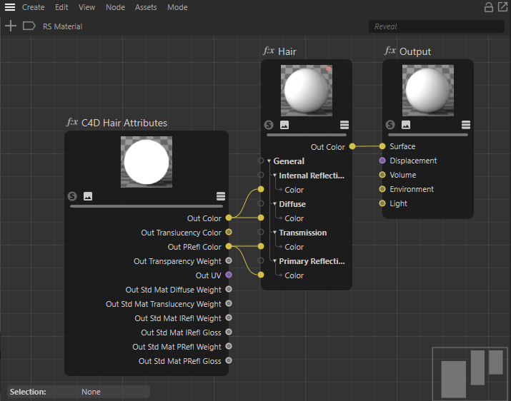
Task: Toggle the Displacement input port on Output
Action: click(x=382, y=161)
